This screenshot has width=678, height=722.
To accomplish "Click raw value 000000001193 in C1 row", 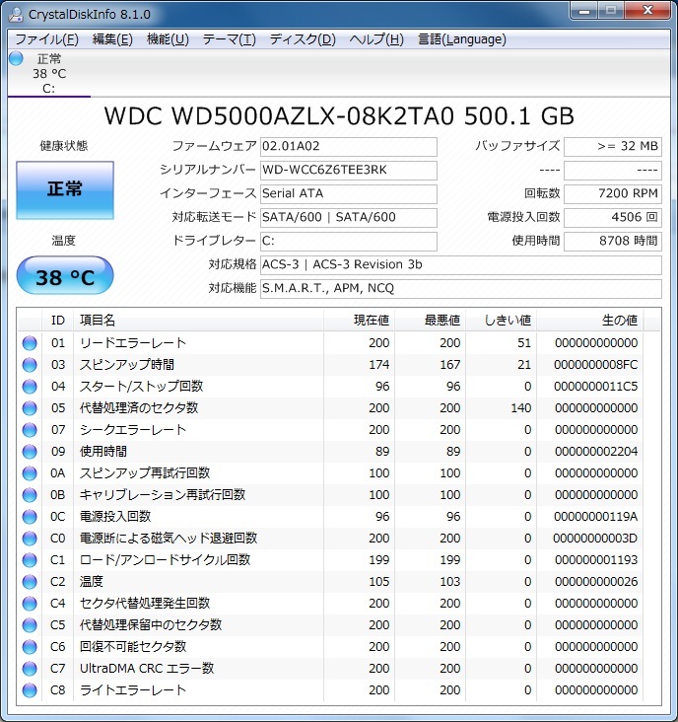I will pyautogui.click(x=596, y=560).
